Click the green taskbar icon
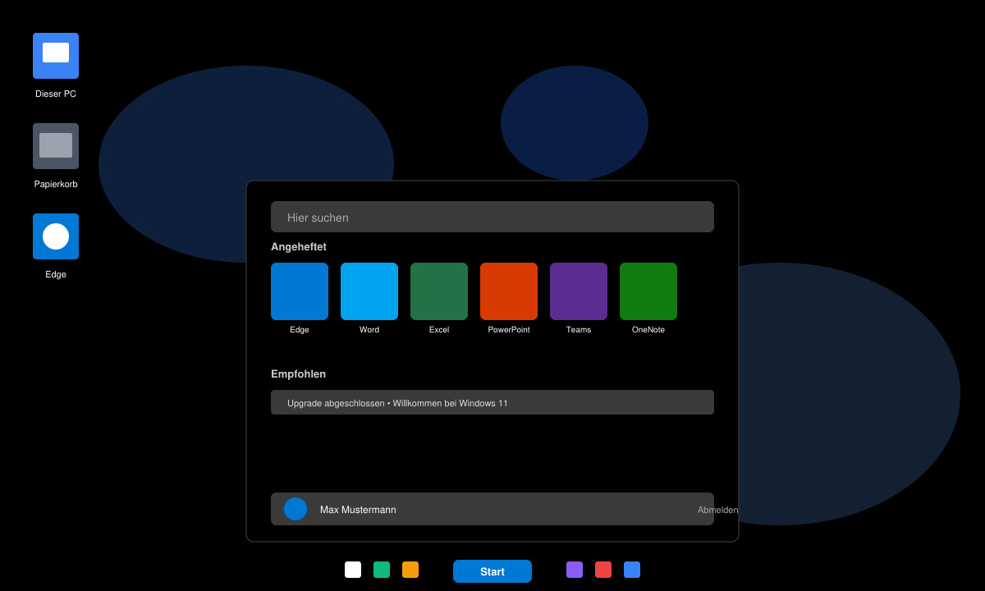Viewport: 985px width, 591px height. [x=382, y=570]
